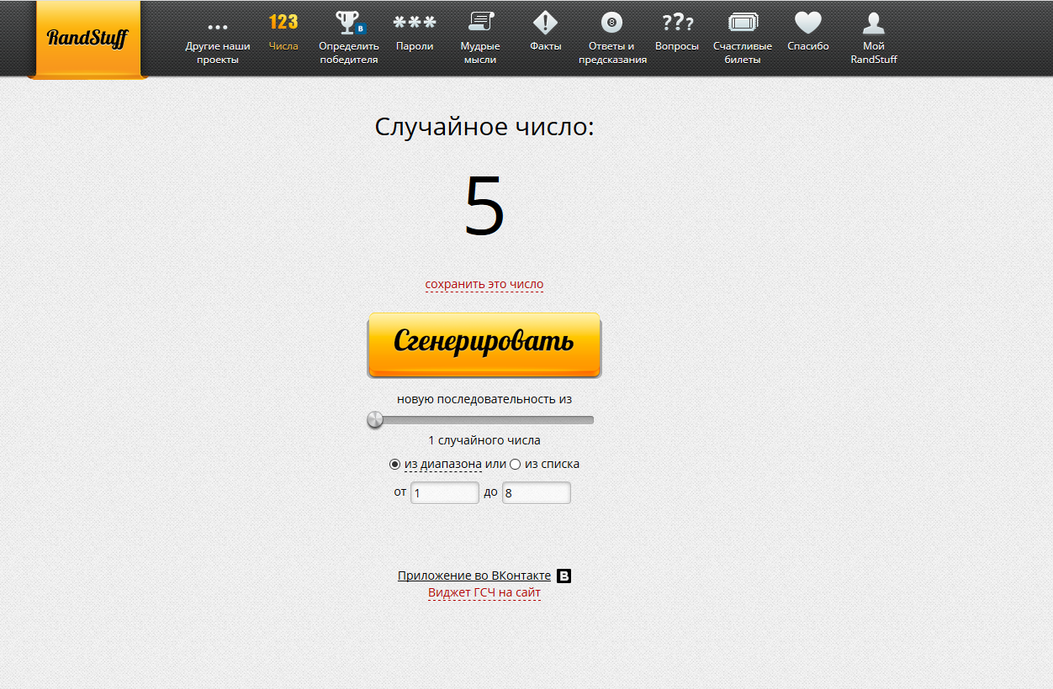Open the 'Приложение во ВКонтакте' link

(x=474, y=576)
